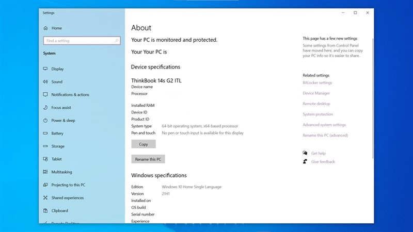
Task: Open Projecting to this PC page
Action: click(68, 185)
